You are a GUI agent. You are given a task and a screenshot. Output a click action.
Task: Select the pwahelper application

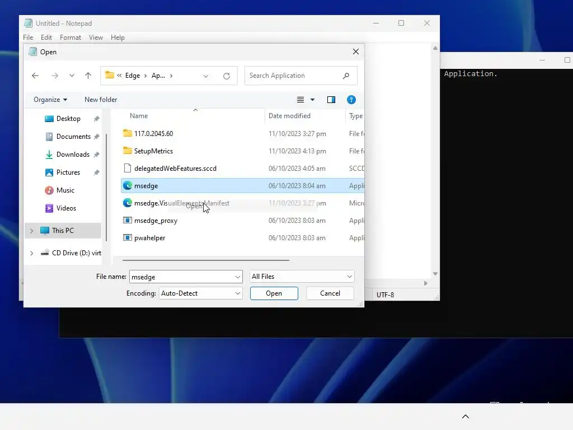coord(149,238)
